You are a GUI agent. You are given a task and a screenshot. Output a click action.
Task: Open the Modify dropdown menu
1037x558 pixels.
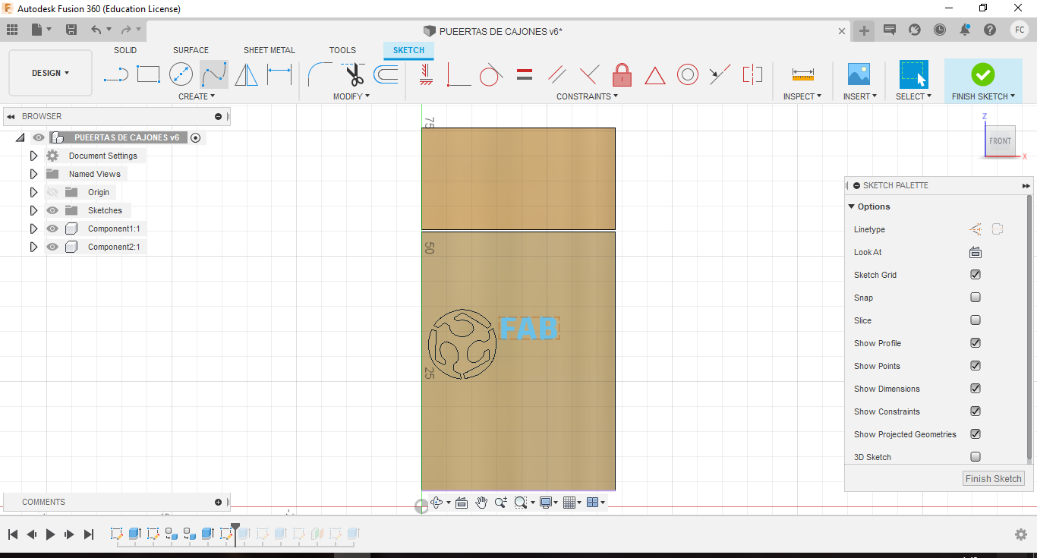pos(351,96)
